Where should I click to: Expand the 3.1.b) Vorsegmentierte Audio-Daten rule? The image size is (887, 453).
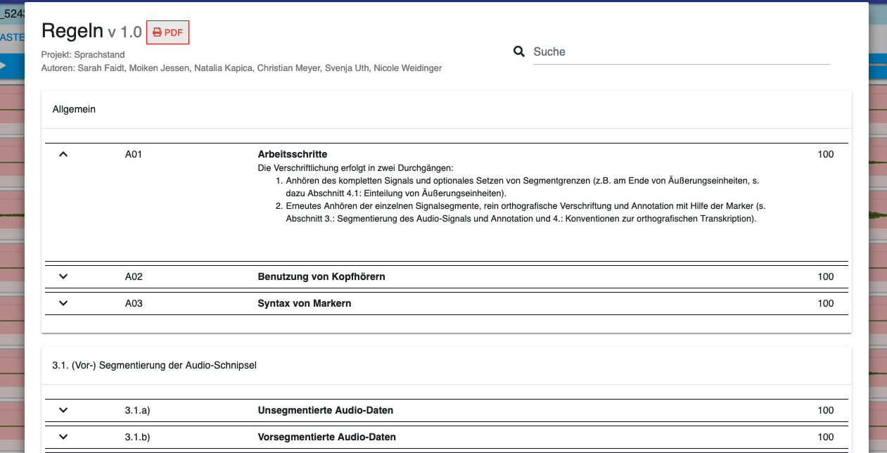point(63,437)
